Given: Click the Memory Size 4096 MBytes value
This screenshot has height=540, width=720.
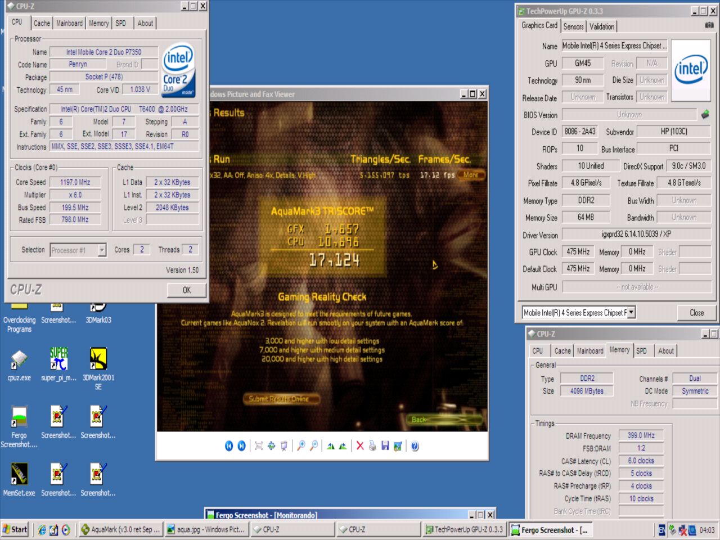Looking at the screenshot, I should pos(587,391).
